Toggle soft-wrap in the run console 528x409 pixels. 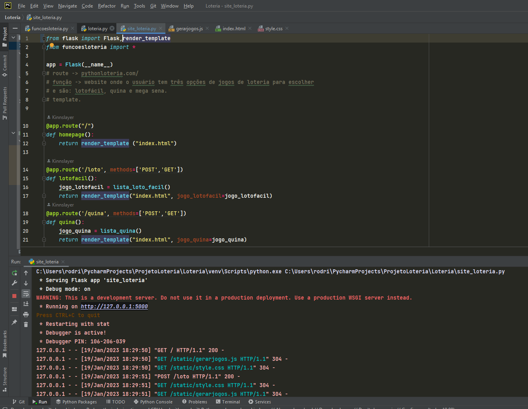click(26, 294)
